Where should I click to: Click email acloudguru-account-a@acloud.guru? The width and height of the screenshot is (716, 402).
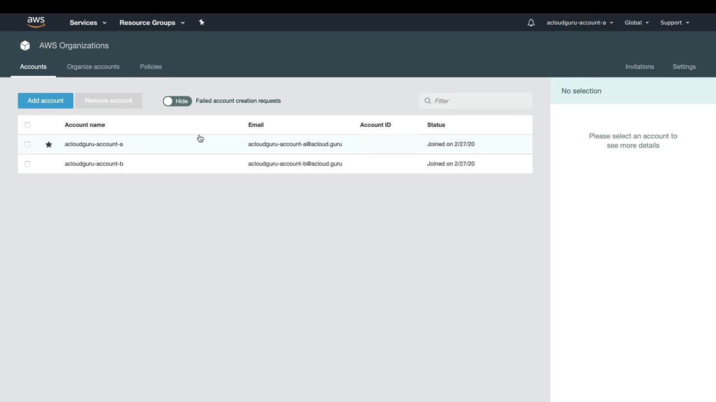[x=295, y=144]
